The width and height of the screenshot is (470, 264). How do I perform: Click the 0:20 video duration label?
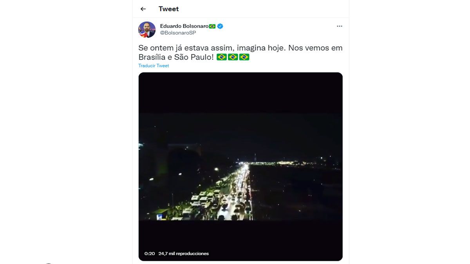150,253
